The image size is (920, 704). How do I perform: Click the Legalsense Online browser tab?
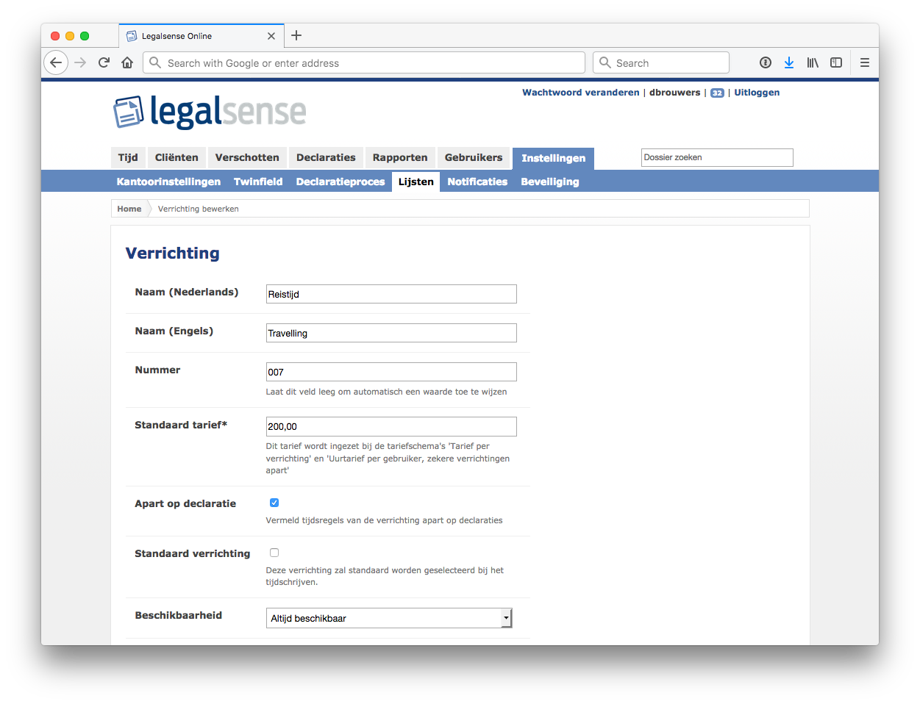200,36
